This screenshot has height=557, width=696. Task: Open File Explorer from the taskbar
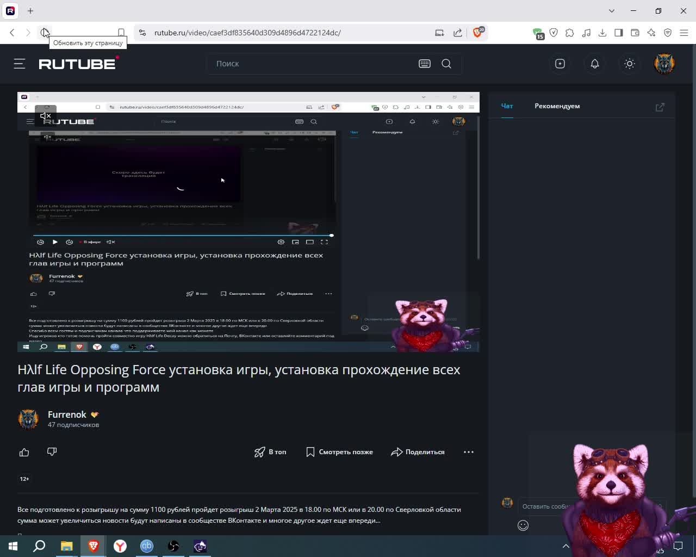coord(66,546)
